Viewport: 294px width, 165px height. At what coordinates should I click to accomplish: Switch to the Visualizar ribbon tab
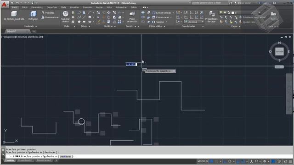[x=74, y=7]
